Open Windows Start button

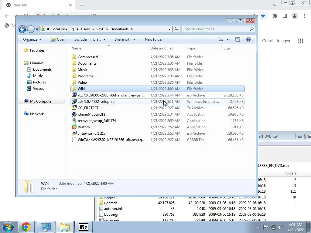tap(8, 227)
